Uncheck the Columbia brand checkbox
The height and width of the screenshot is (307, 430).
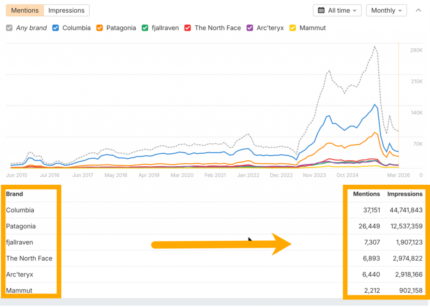click(x=55, y=28)
